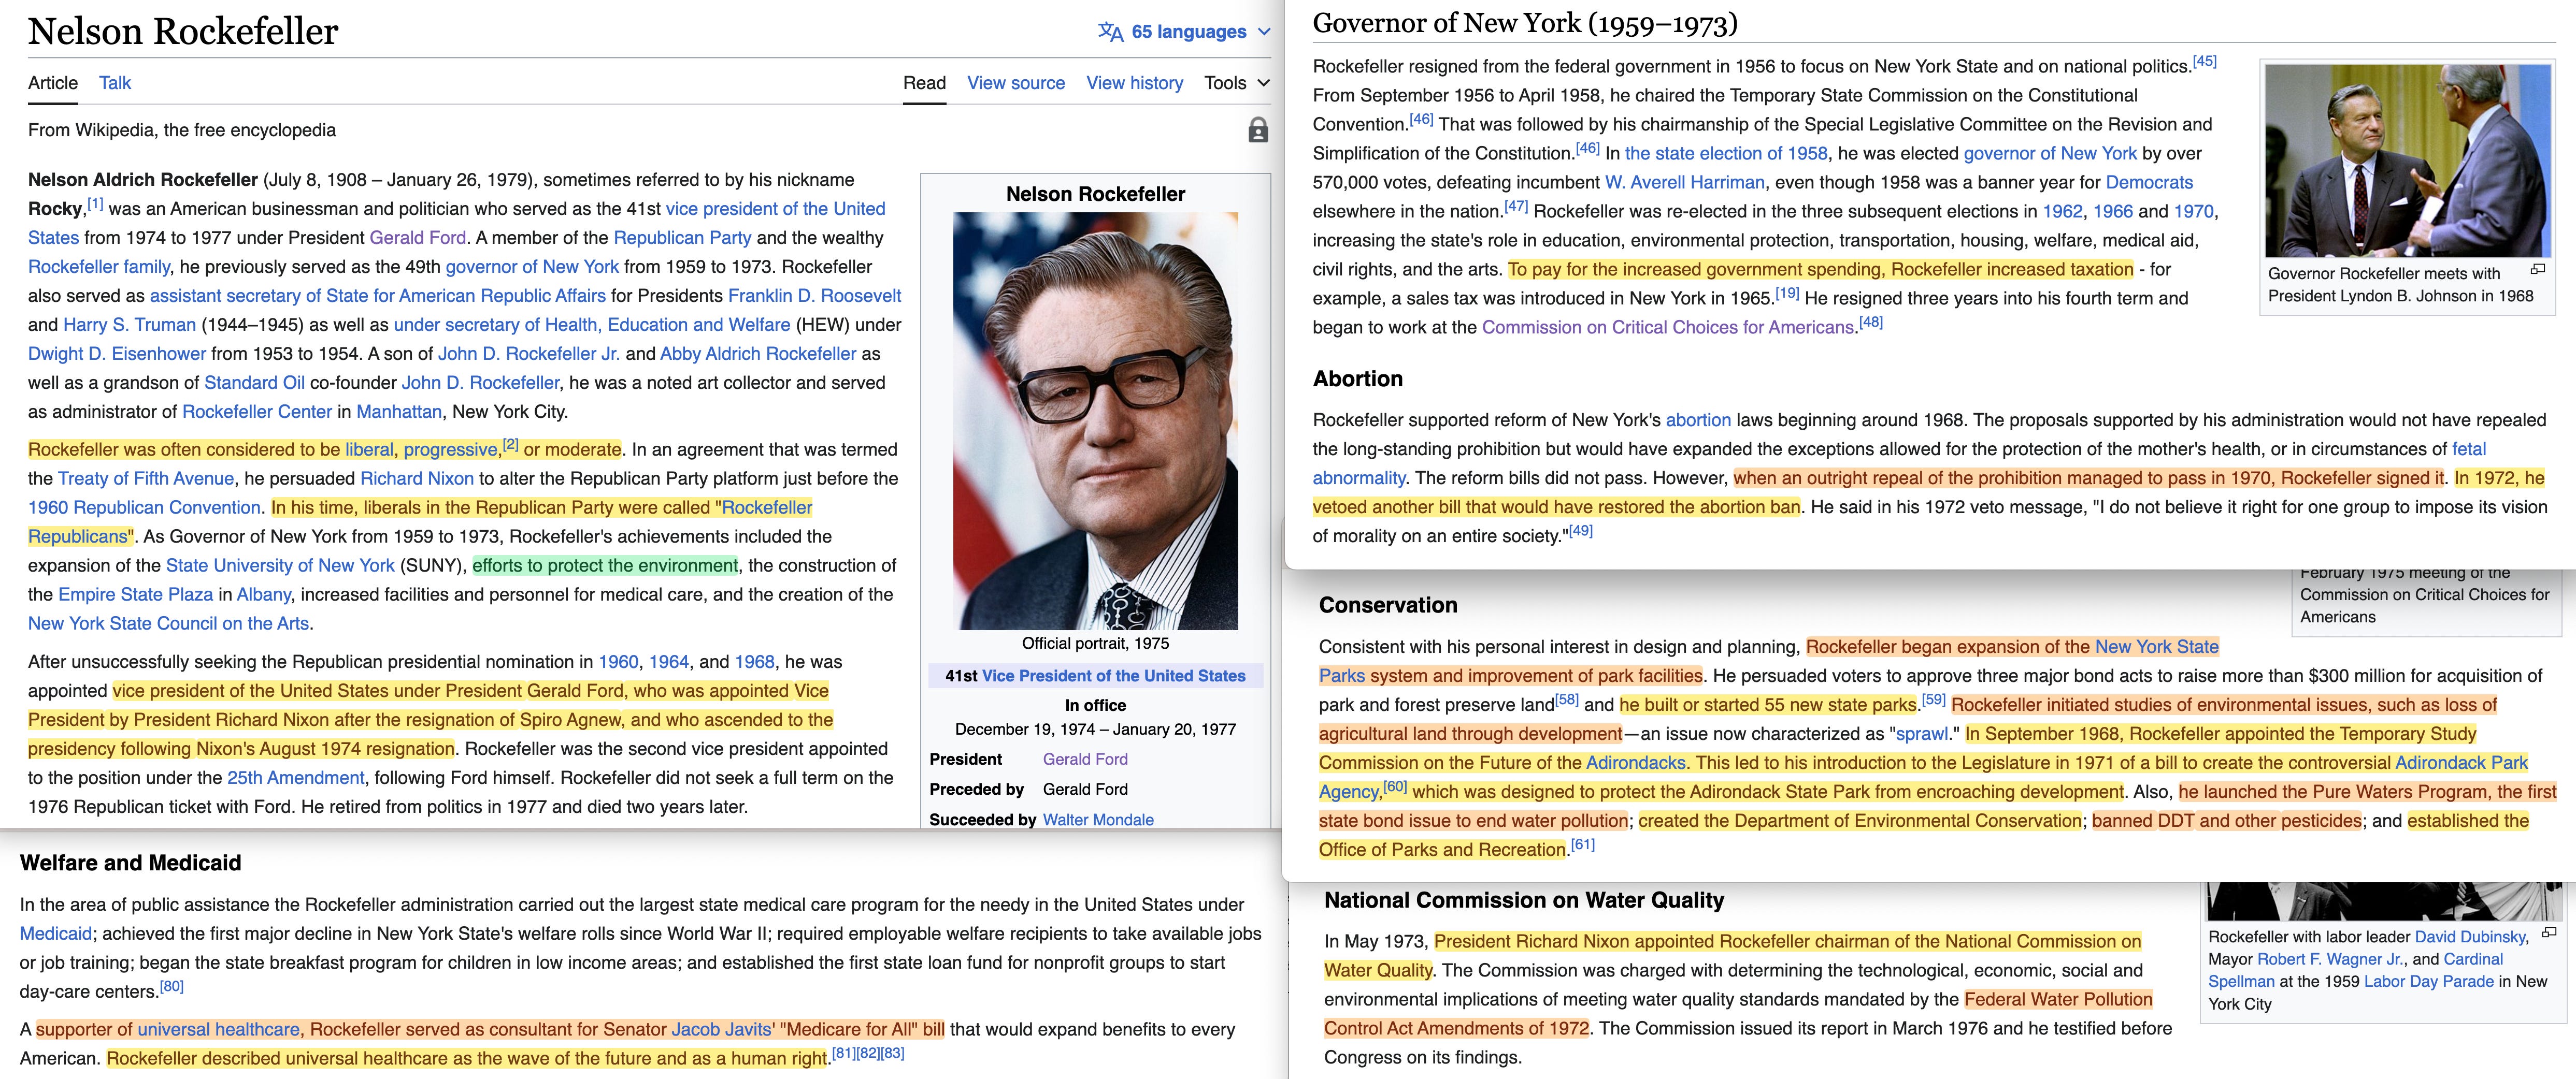Viewport: 2576px width, 1079px height.
Task: Open the sprawl link
Action: click(1921, 734)
